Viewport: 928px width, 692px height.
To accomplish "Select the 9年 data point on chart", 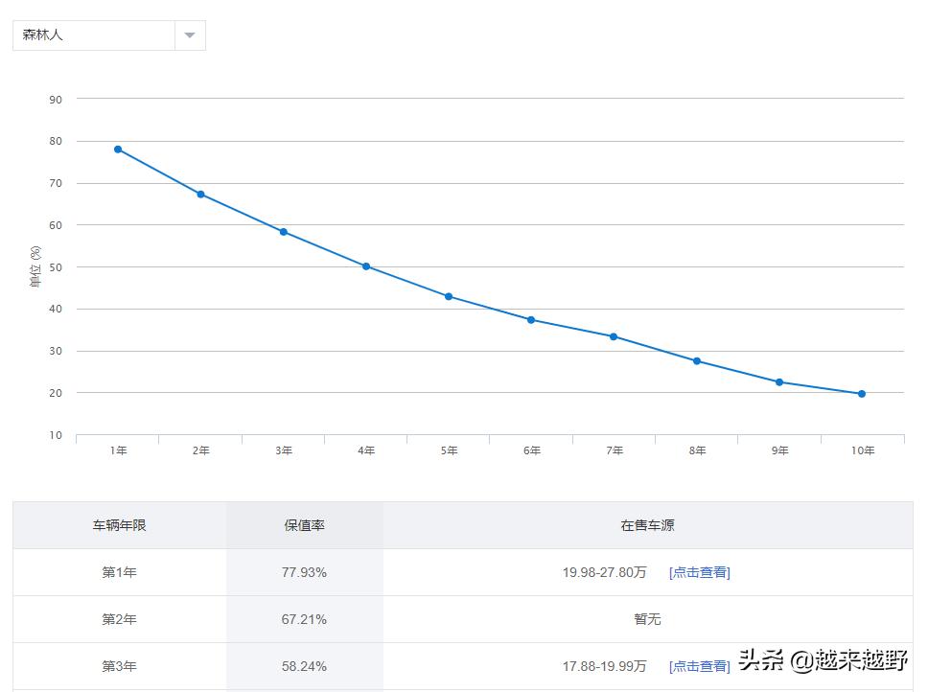I will coord(779,382).
